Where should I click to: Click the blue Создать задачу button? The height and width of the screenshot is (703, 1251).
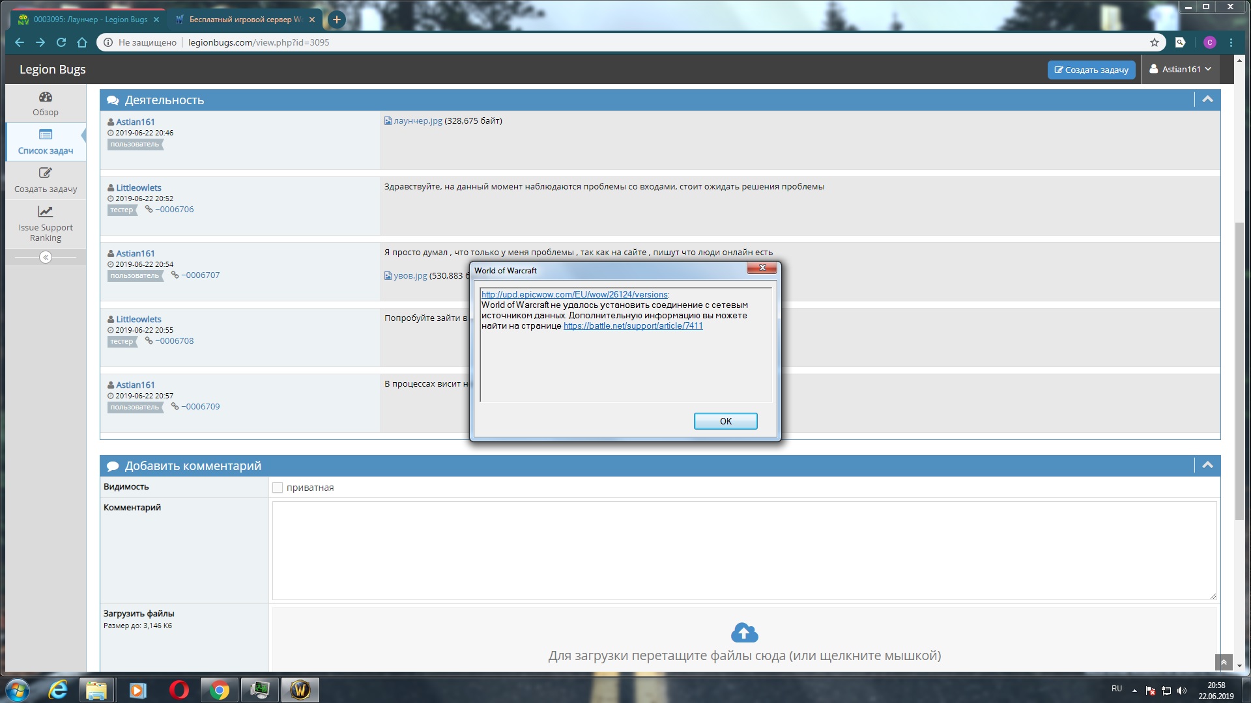(x=1091, y=70)
